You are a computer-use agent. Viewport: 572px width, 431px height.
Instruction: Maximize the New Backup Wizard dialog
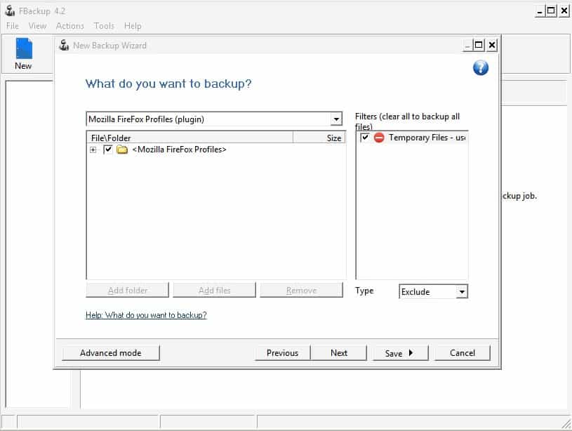[x=479, y=46]
